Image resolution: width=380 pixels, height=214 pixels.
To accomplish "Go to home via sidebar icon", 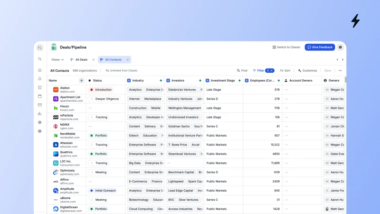I will pos(40,70).
